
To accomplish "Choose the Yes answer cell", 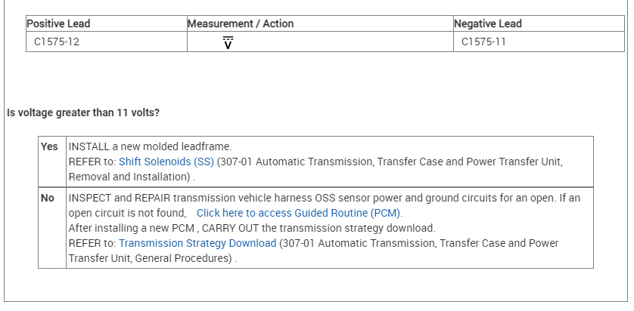I will (49, 146).
